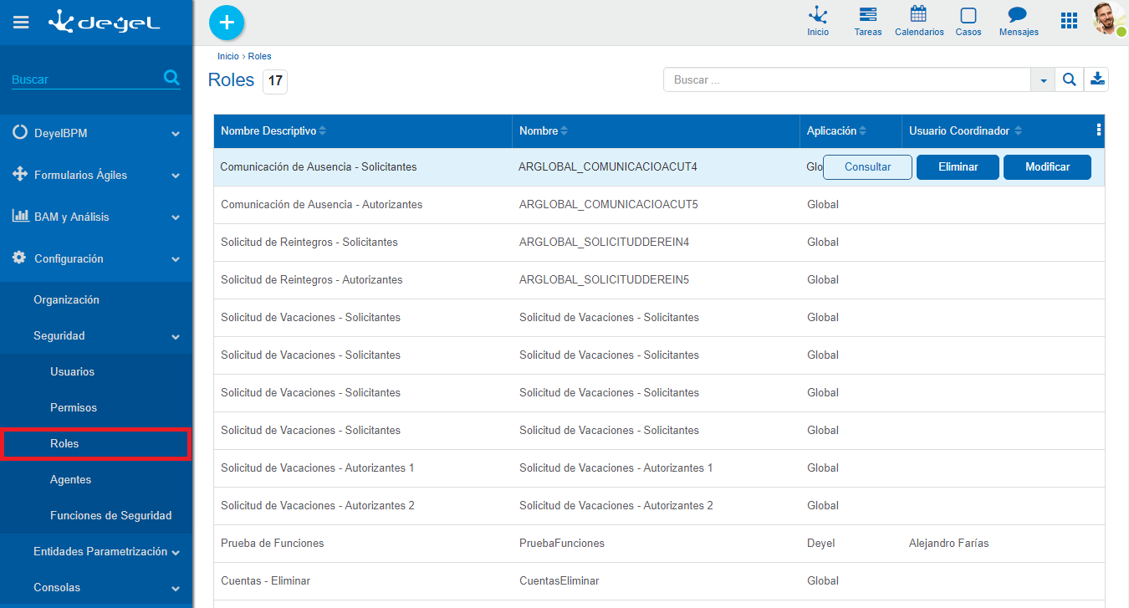Sort by Nombre Descriptivo arrows icon

[323, 131]
